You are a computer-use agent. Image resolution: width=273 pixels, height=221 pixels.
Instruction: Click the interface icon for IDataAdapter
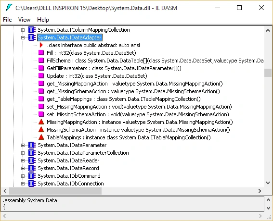click(x=32, y=37)
